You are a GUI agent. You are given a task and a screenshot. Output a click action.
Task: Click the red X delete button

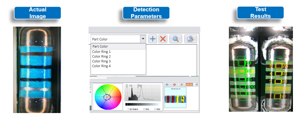[x=163, y=39]
